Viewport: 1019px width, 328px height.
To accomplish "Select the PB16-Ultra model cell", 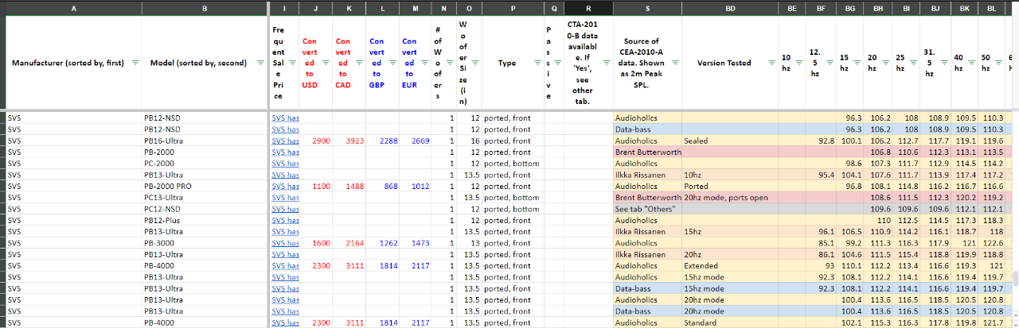I will pos(205,141).
